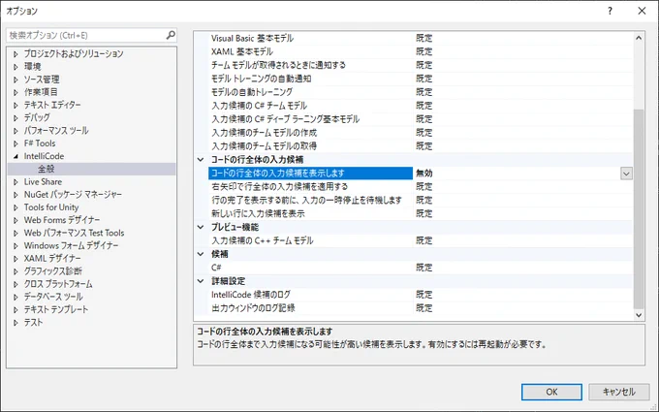Expand the デバッグ tree node
659x412 pixels.
pyautogui.click(x=16, y=117)
